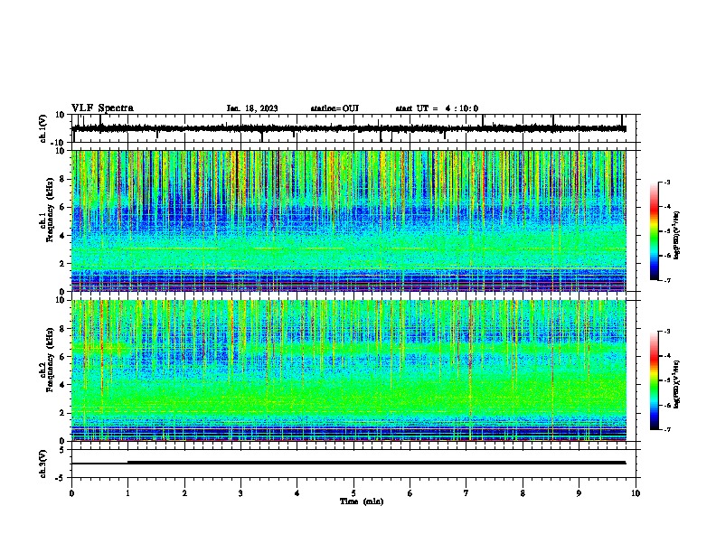The image size is (716, 553).
Task: Click time axis tick label "10"
Action: [636, 493]
